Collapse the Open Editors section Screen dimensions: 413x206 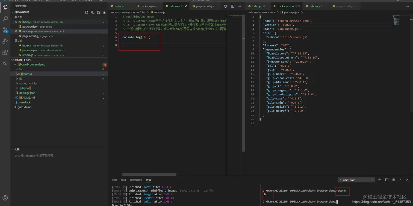13,12
